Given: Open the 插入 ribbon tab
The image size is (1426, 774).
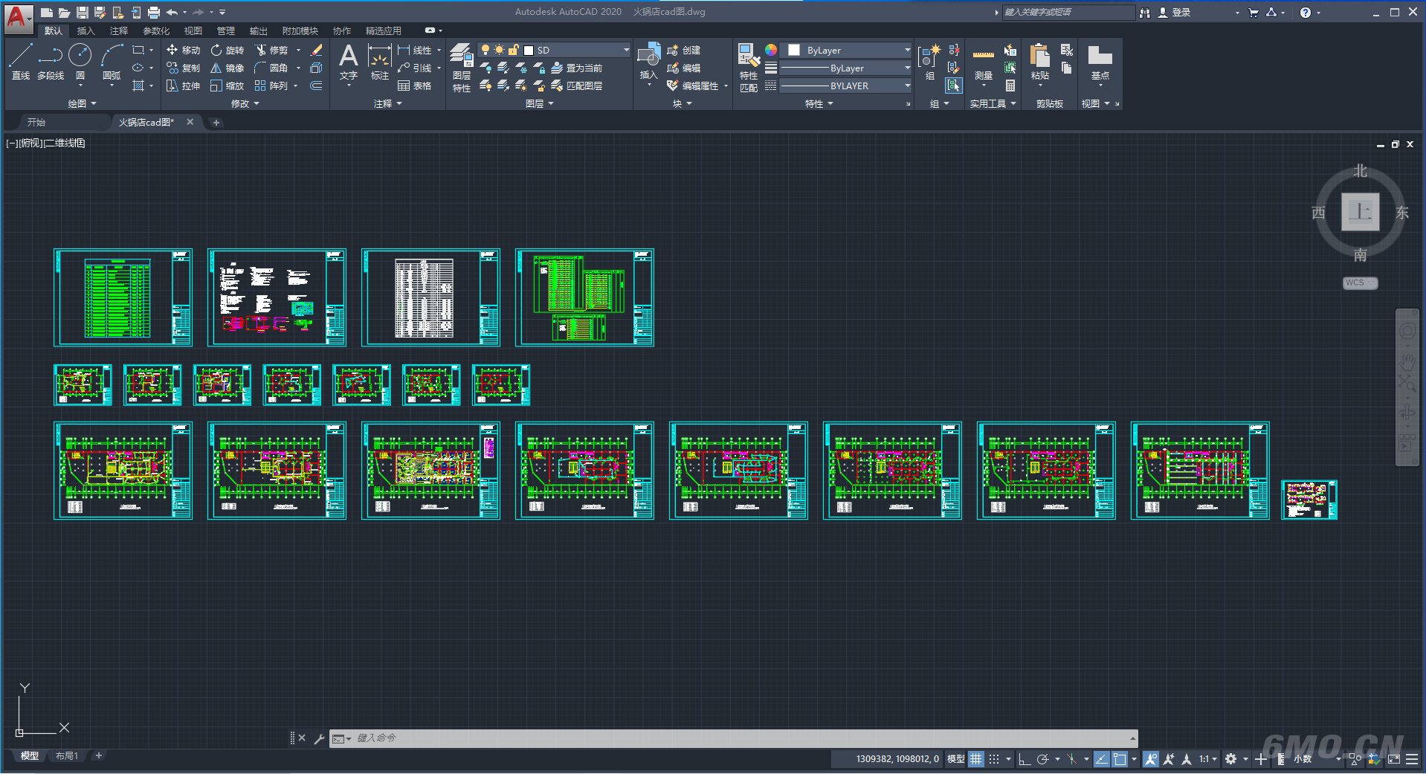Looking at the screenshot, I should tap(86, 30).
